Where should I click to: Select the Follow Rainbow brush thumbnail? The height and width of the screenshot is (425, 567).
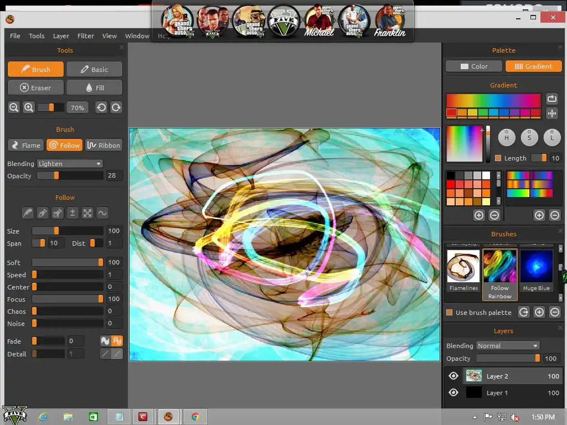point(500,274)
